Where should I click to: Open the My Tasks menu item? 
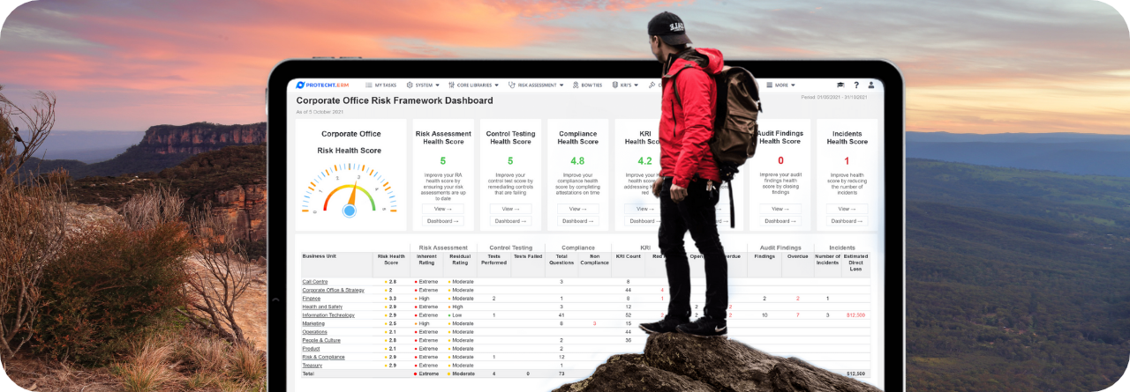tap(381, 85)
